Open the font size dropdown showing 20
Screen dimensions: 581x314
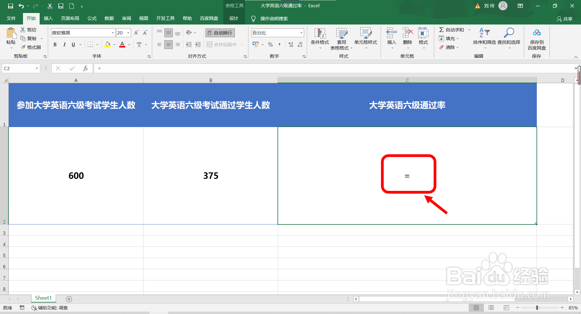[x=128, y=33]
